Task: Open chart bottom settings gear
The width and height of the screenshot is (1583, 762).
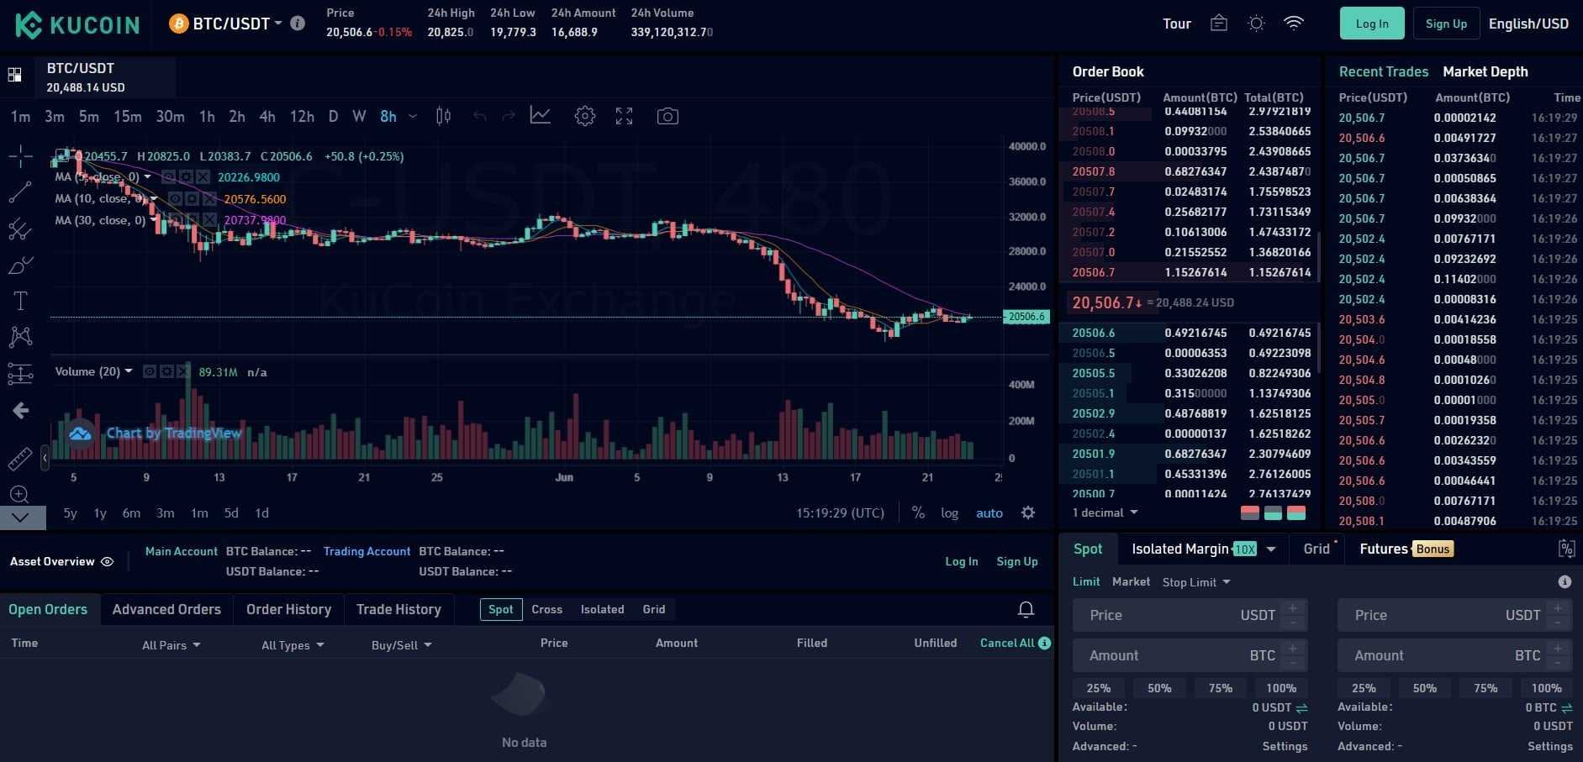Action: [x=1028, y=512]
